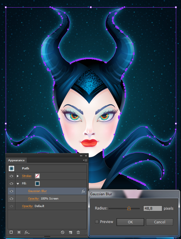The width and height of the screenshot is (181, 239).
Task: Click the Clear Appearance icon
Action: pyautogui.click(x=62, y=232)
